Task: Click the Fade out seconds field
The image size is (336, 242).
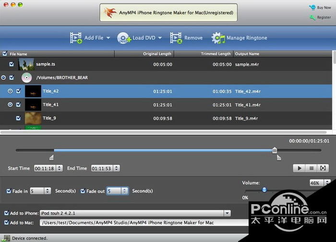Action: pyautogui.click(x=114, y=191)
